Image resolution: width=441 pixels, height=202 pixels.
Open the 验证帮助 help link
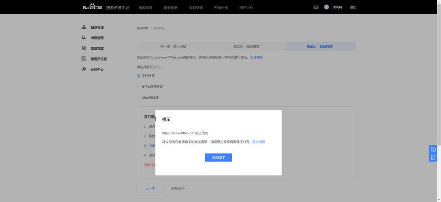[x=257, y=57]
